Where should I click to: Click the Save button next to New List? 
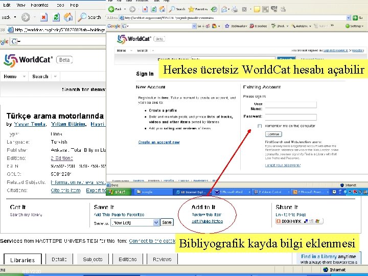click(167, 222)
